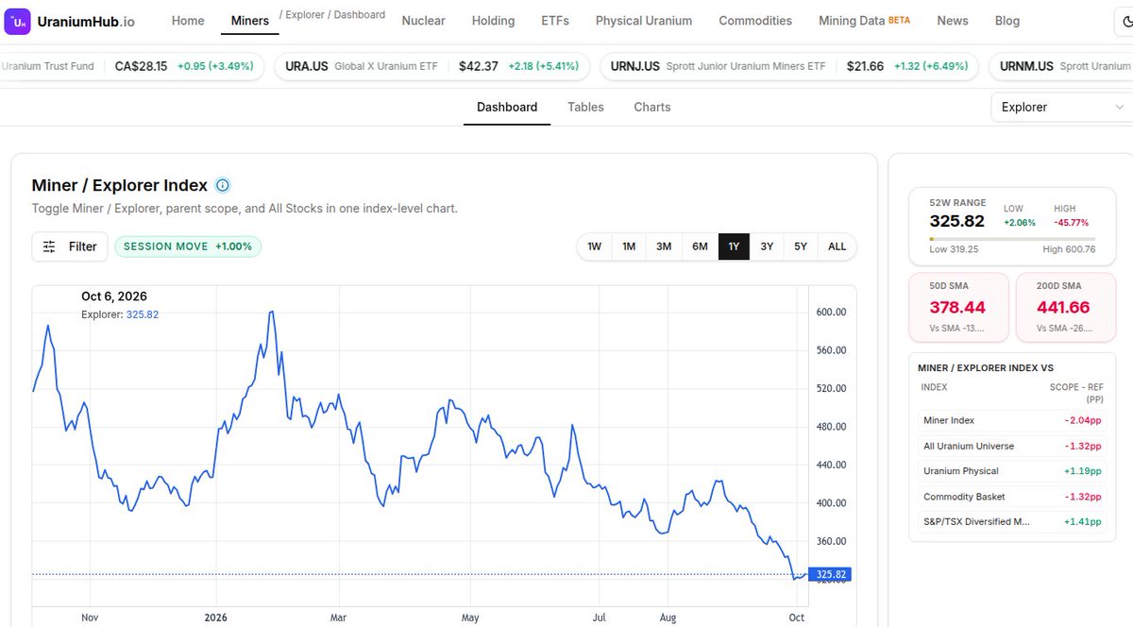Click the +1.41pp S&P/TSX value

tap(1082, 521)
